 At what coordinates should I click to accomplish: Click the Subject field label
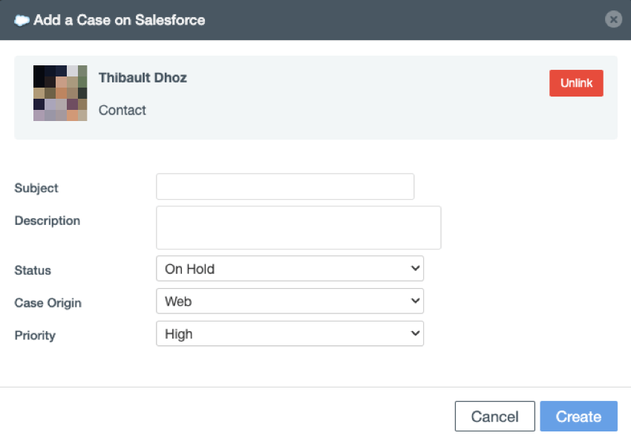[x=36, y=188]
